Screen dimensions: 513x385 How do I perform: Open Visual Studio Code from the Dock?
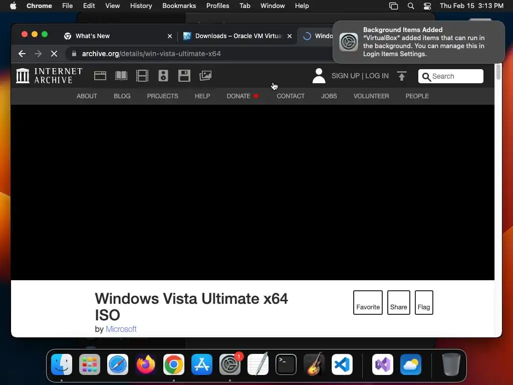tap(342, 364)
